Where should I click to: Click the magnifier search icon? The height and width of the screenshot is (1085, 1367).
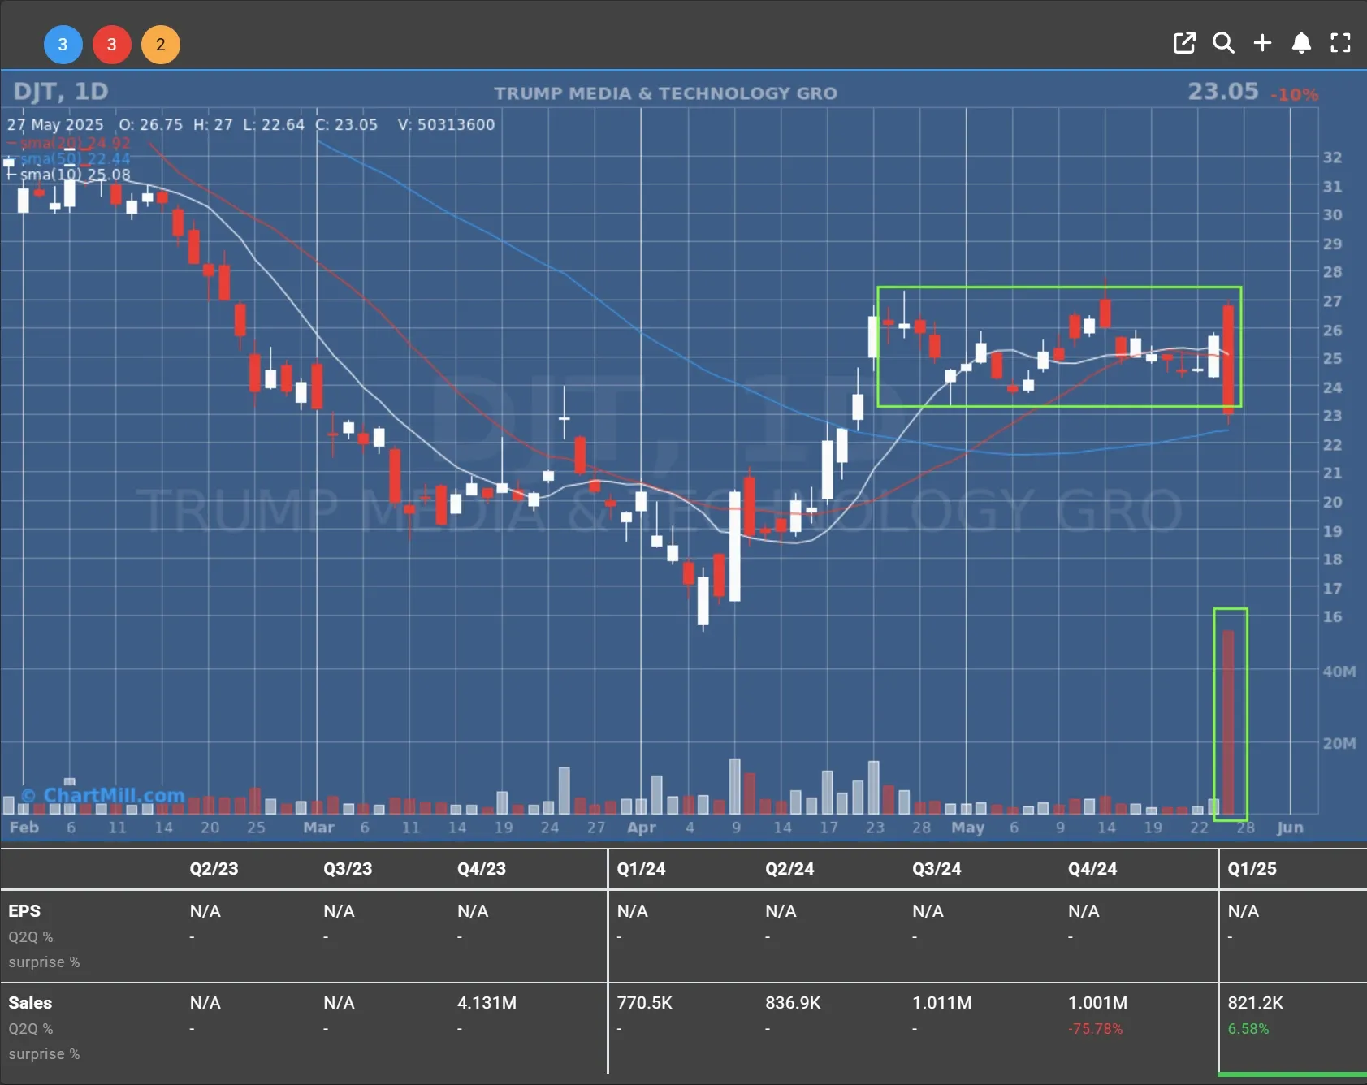click(1223, 43)
